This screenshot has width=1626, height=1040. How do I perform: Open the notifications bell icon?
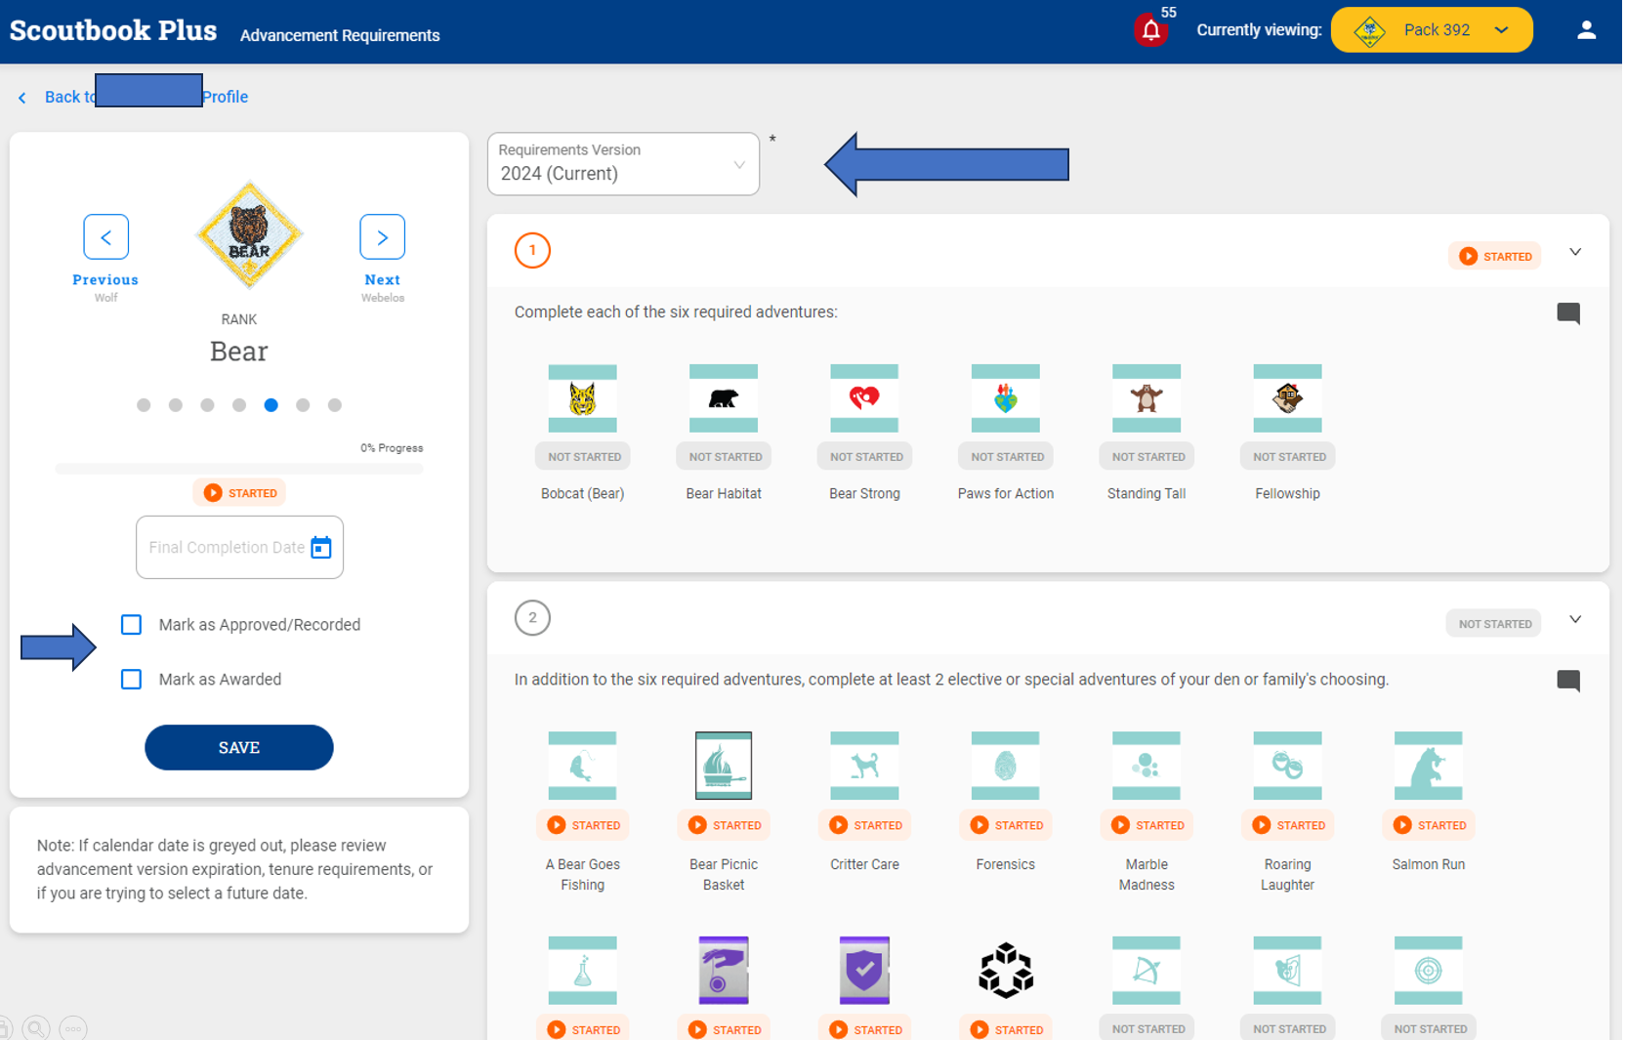(x=1153, y=30)
